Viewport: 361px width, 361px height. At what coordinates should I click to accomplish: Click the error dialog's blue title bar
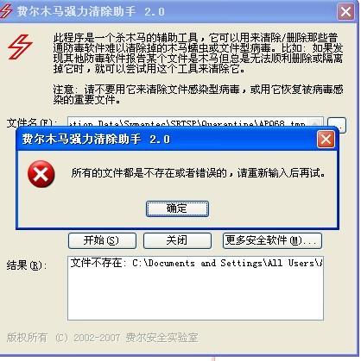(x=167, y=140)
